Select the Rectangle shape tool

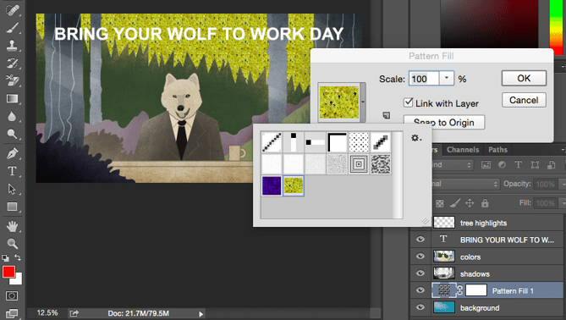[13, 207]
